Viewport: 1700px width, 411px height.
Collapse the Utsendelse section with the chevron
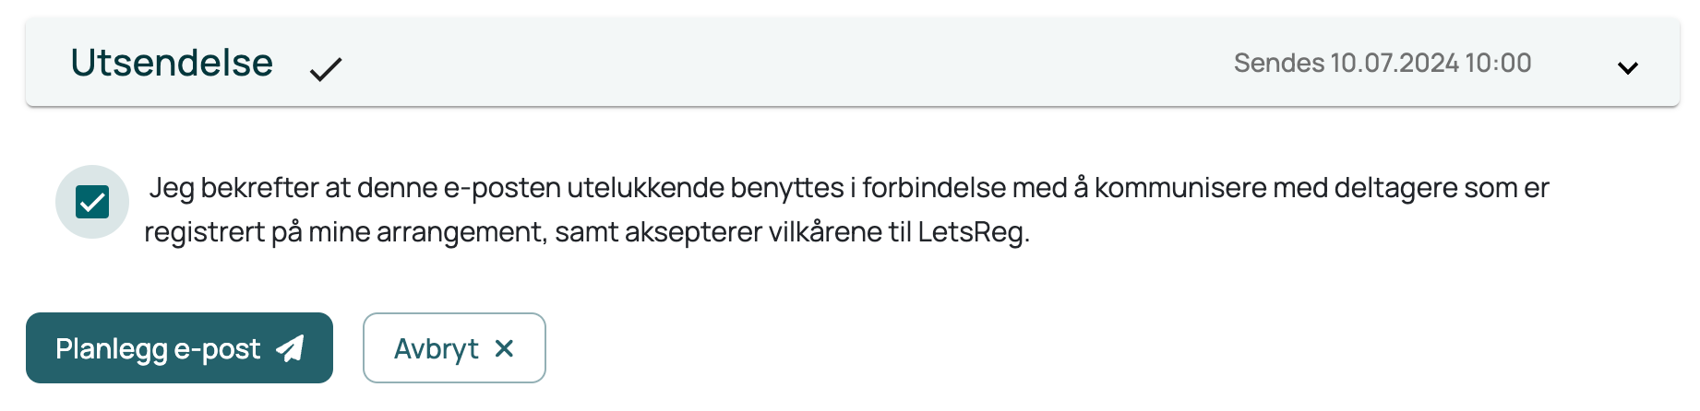(1628, 67)
